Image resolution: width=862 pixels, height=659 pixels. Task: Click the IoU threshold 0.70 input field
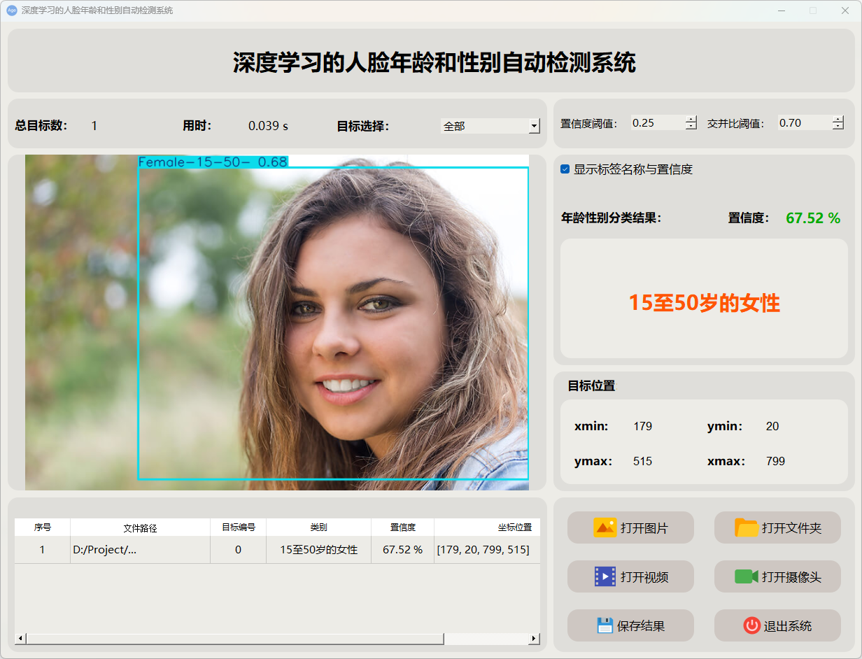point(803,123)
